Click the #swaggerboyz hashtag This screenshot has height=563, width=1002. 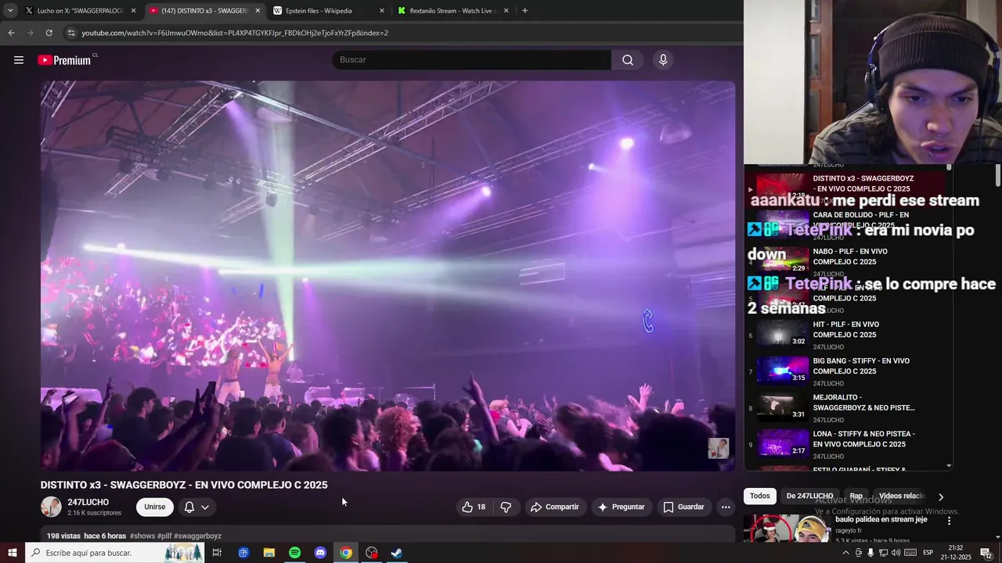click(197, 536)
